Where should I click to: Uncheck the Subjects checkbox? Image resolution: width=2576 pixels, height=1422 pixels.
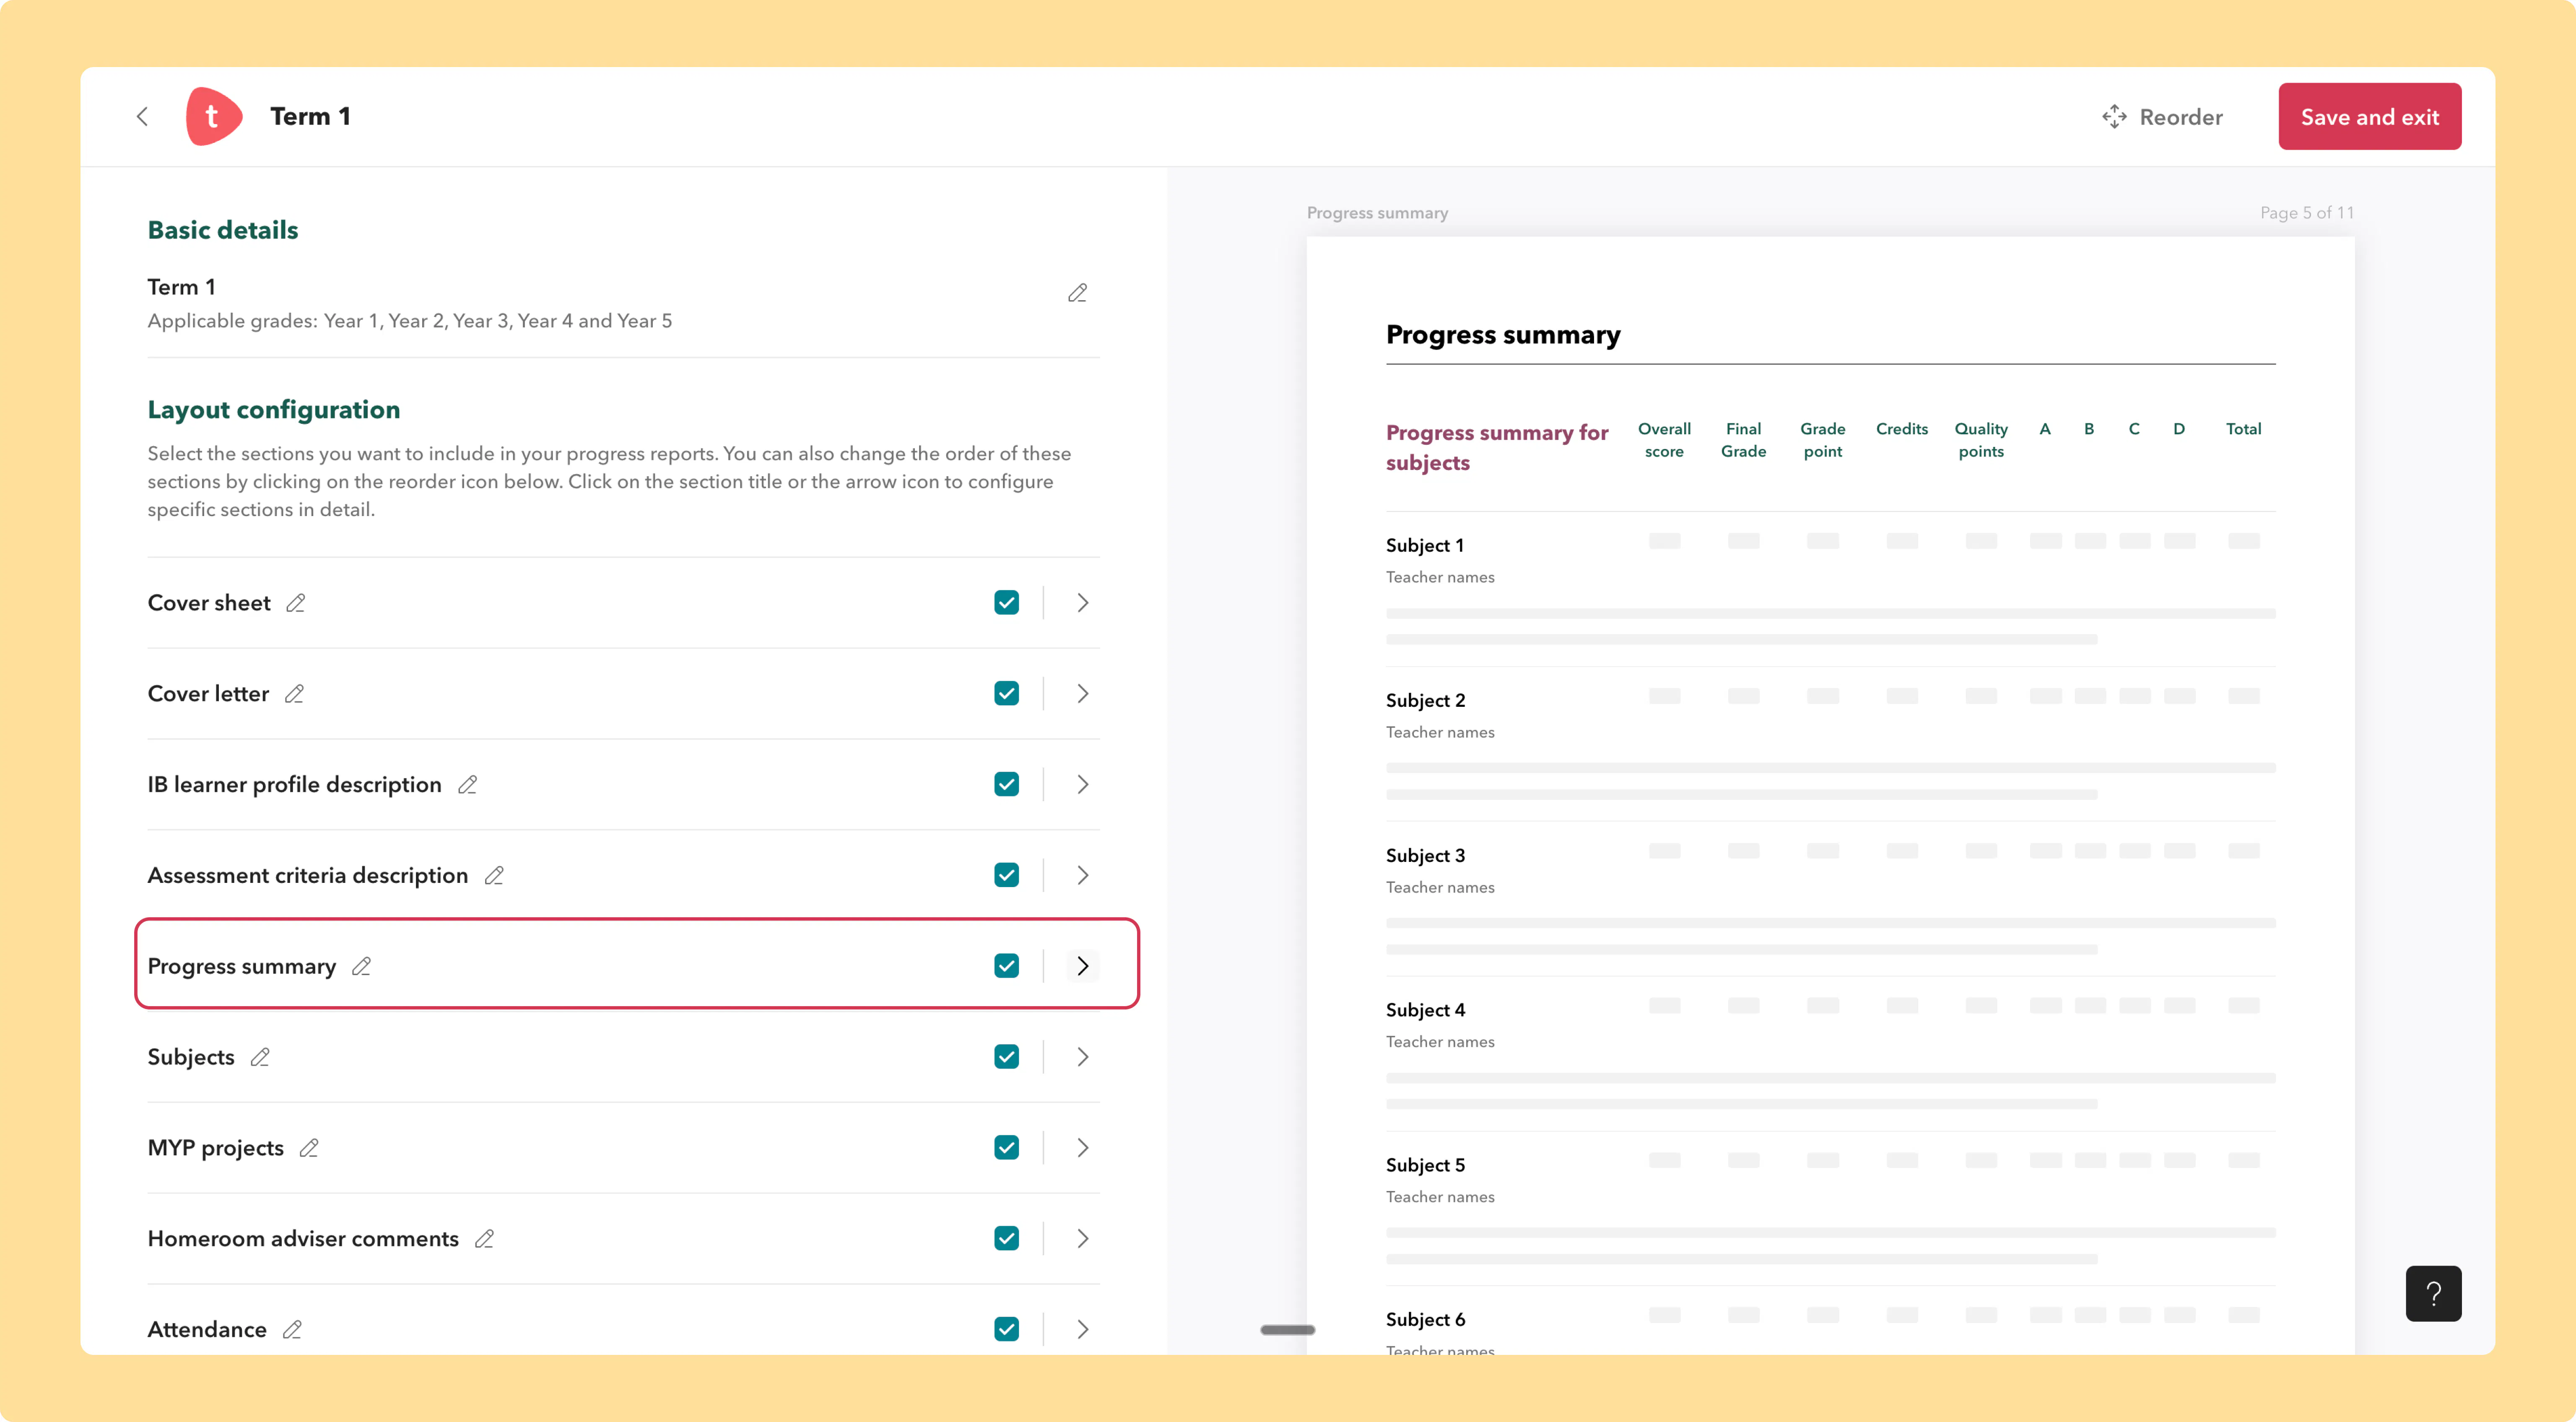coord(1007,1057)
